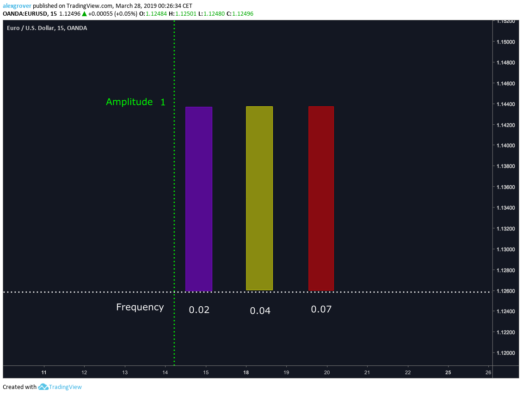
Task: Click date 18 on the time axis
Action: 246,372
